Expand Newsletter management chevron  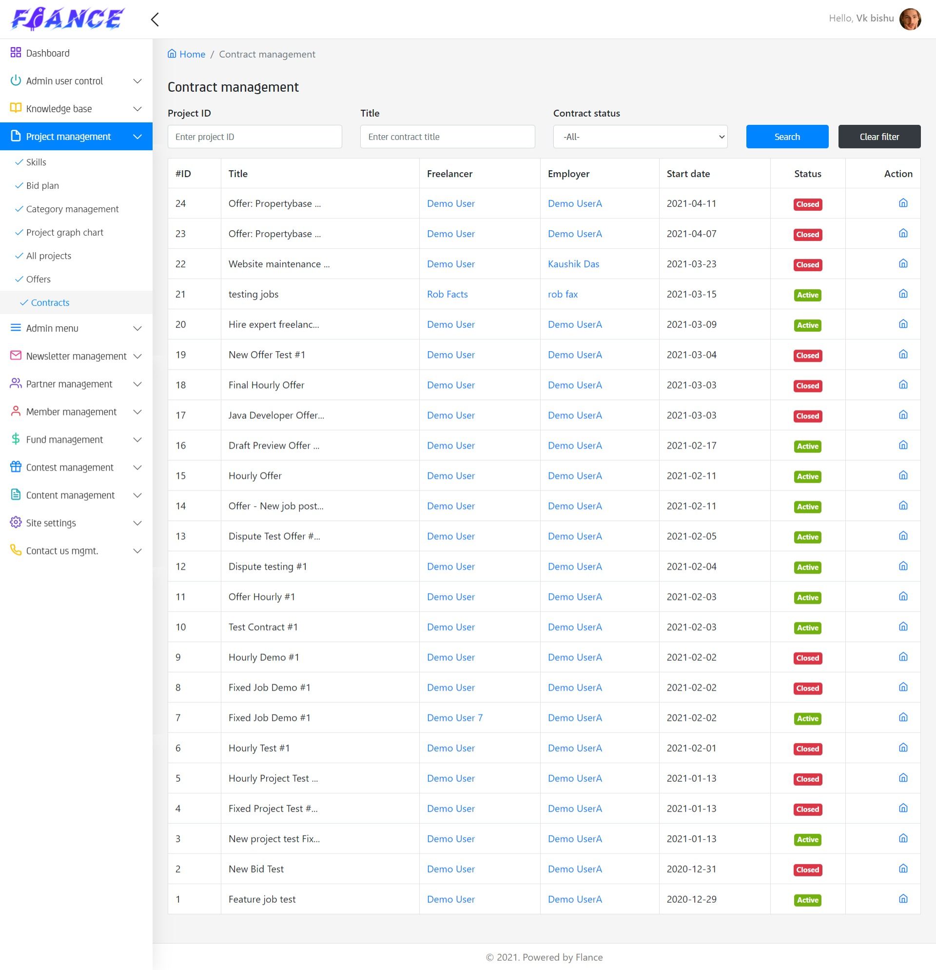[137, 356]
